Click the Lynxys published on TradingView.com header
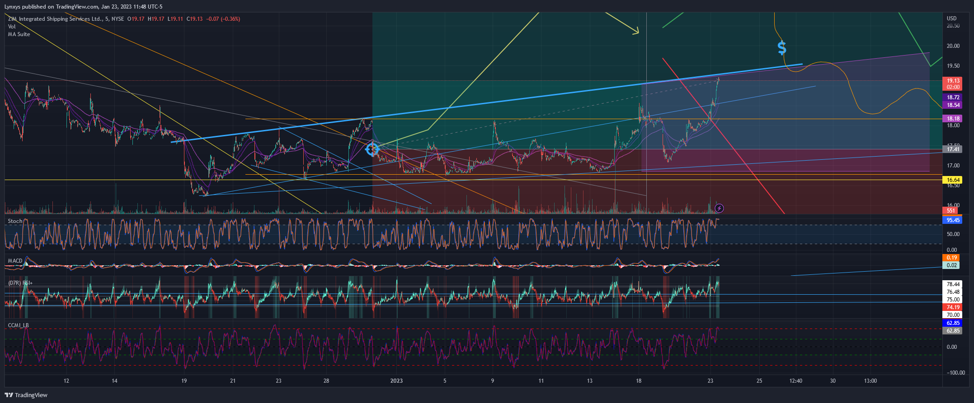 83,7
